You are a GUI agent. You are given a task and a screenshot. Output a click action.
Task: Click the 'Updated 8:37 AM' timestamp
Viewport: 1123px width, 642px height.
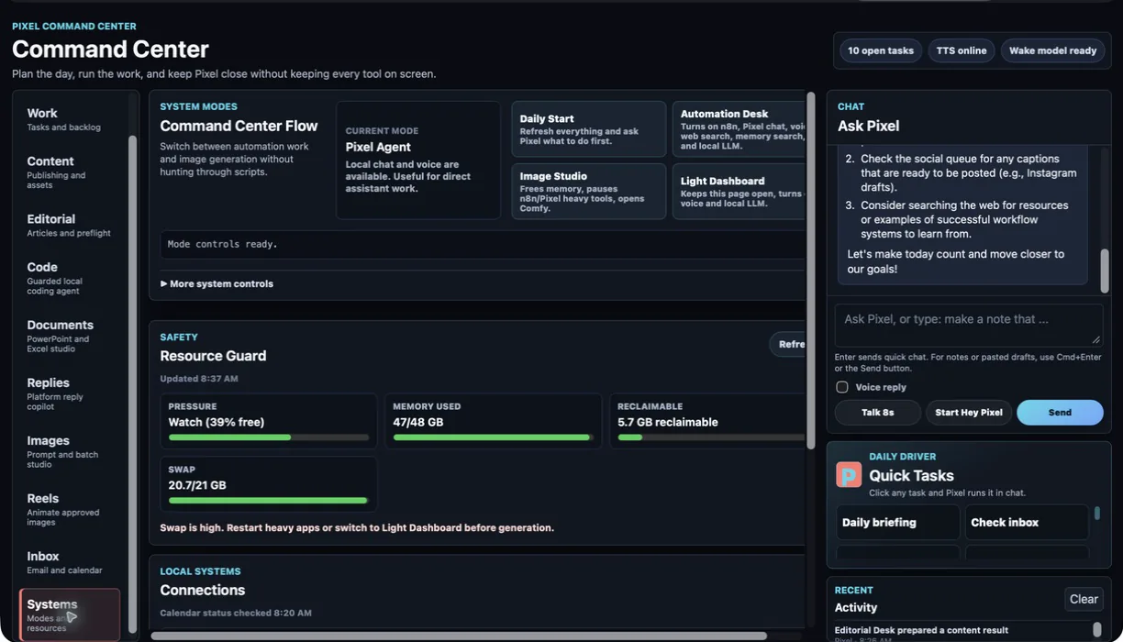point(199,379)
